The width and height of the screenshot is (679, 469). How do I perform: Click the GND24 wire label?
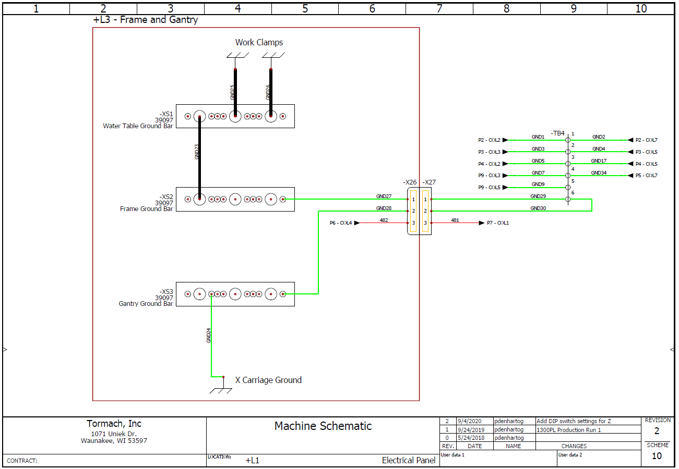208,335
